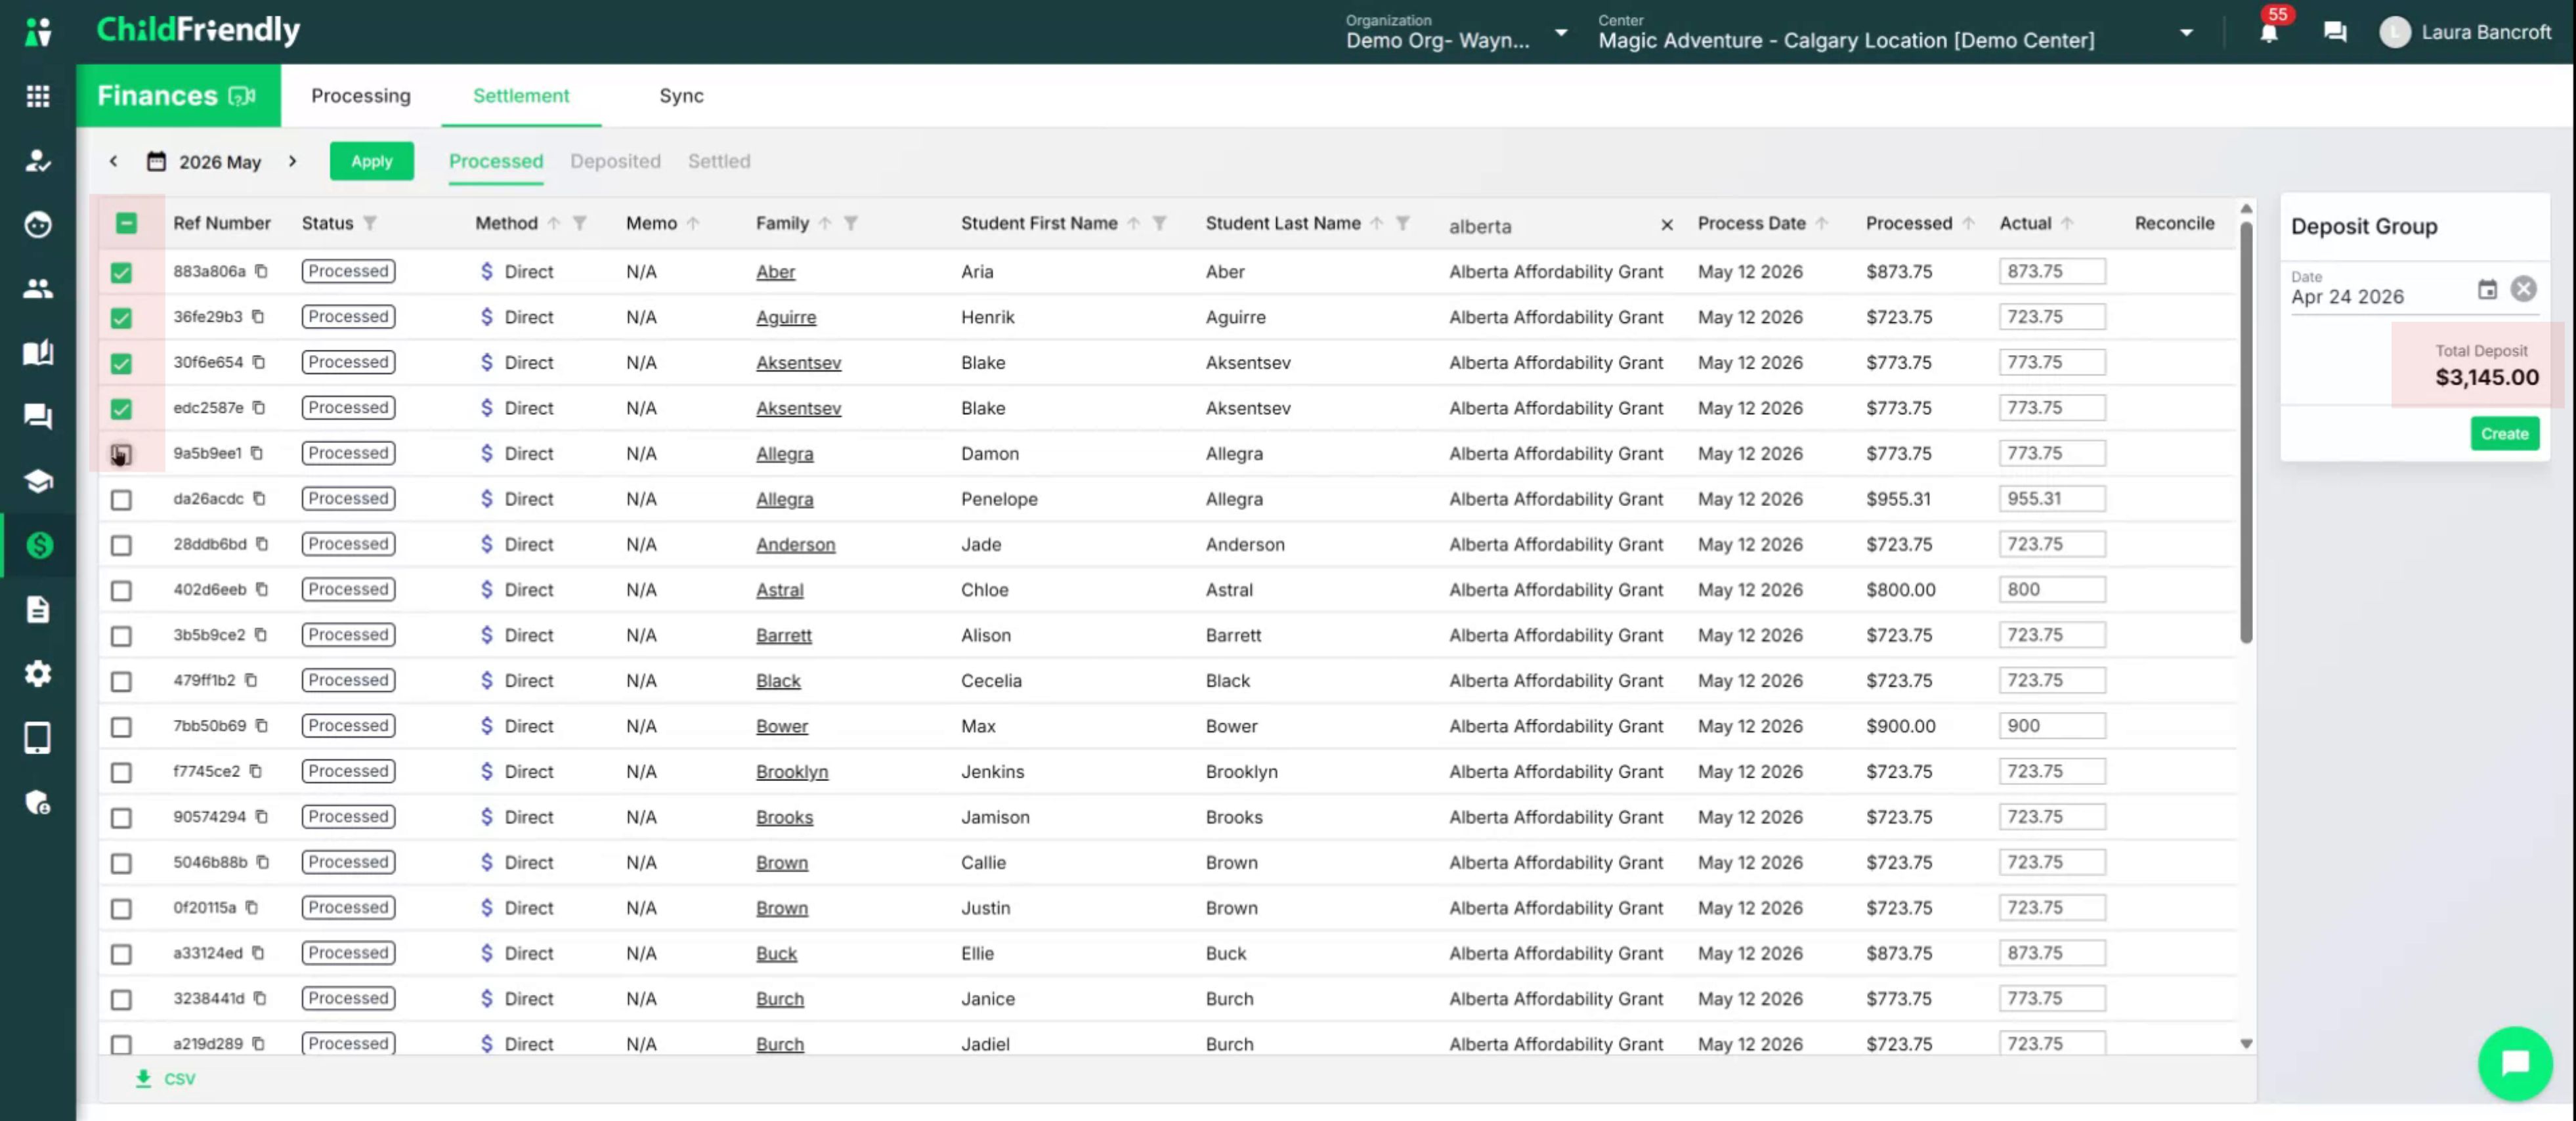Open the chat bubbles icon in sidebar
Screen dimensions: 2576x1121
pos(38,417)
